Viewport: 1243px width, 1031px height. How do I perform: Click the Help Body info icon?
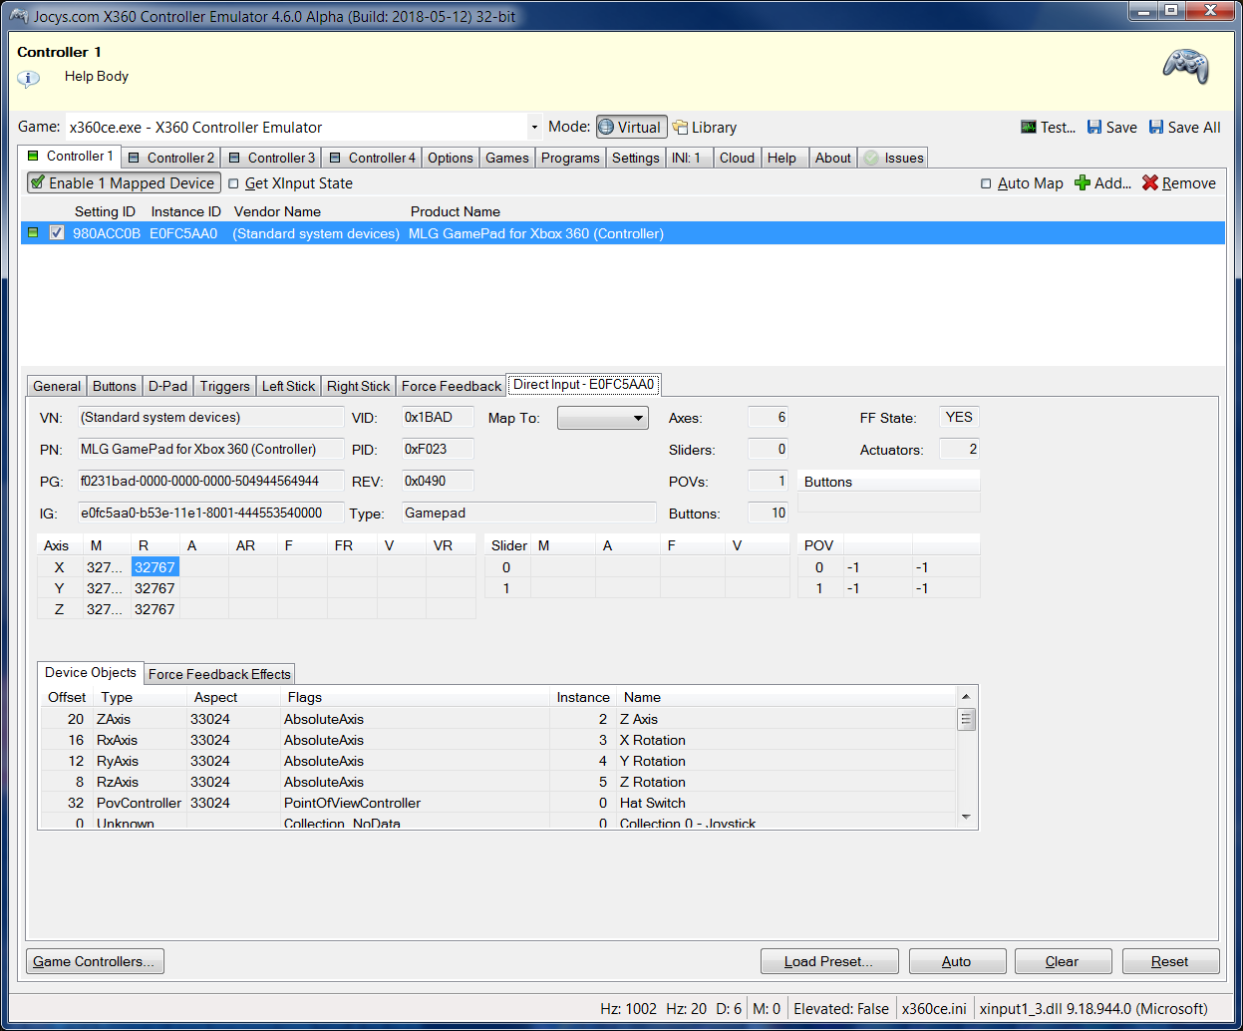pyautogui.click(x=29, y=79)
